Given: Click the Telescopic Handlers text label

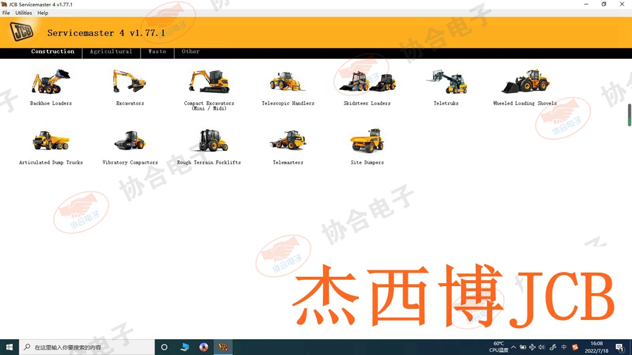Looking at the screenshot, I should tap(288, 103).
